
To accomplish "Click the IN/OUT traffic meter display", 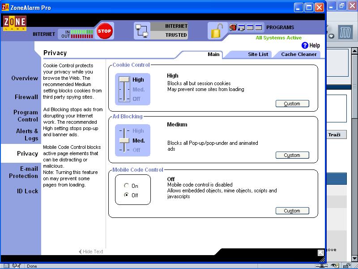I will point(77,34).
